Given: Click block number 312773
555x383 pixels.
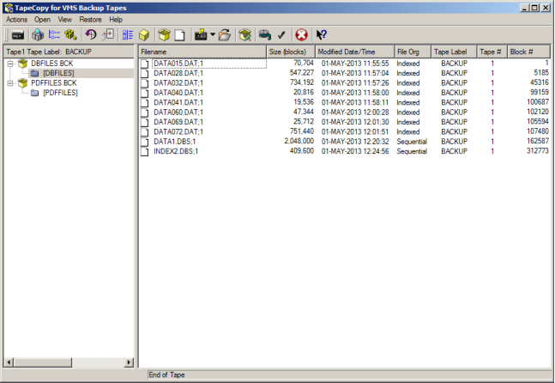Looking at the screenshot, I should 538,151.
